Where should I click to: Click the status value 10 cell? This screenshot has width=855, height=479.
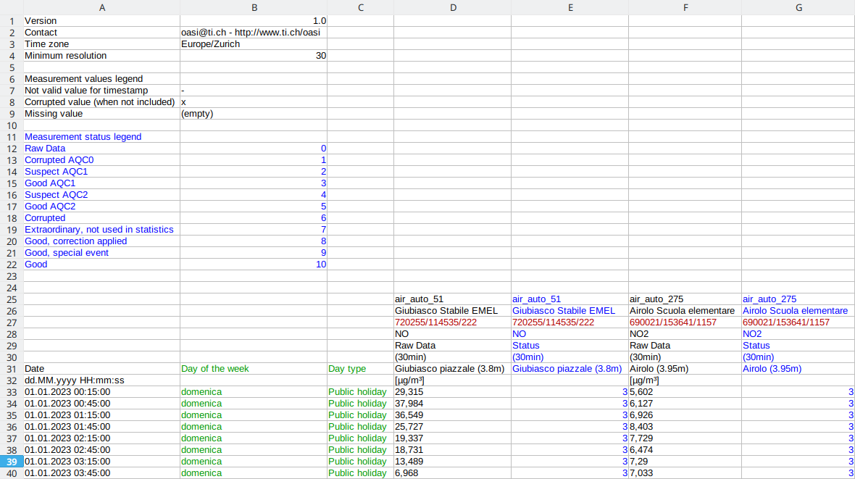click(254, 264)
